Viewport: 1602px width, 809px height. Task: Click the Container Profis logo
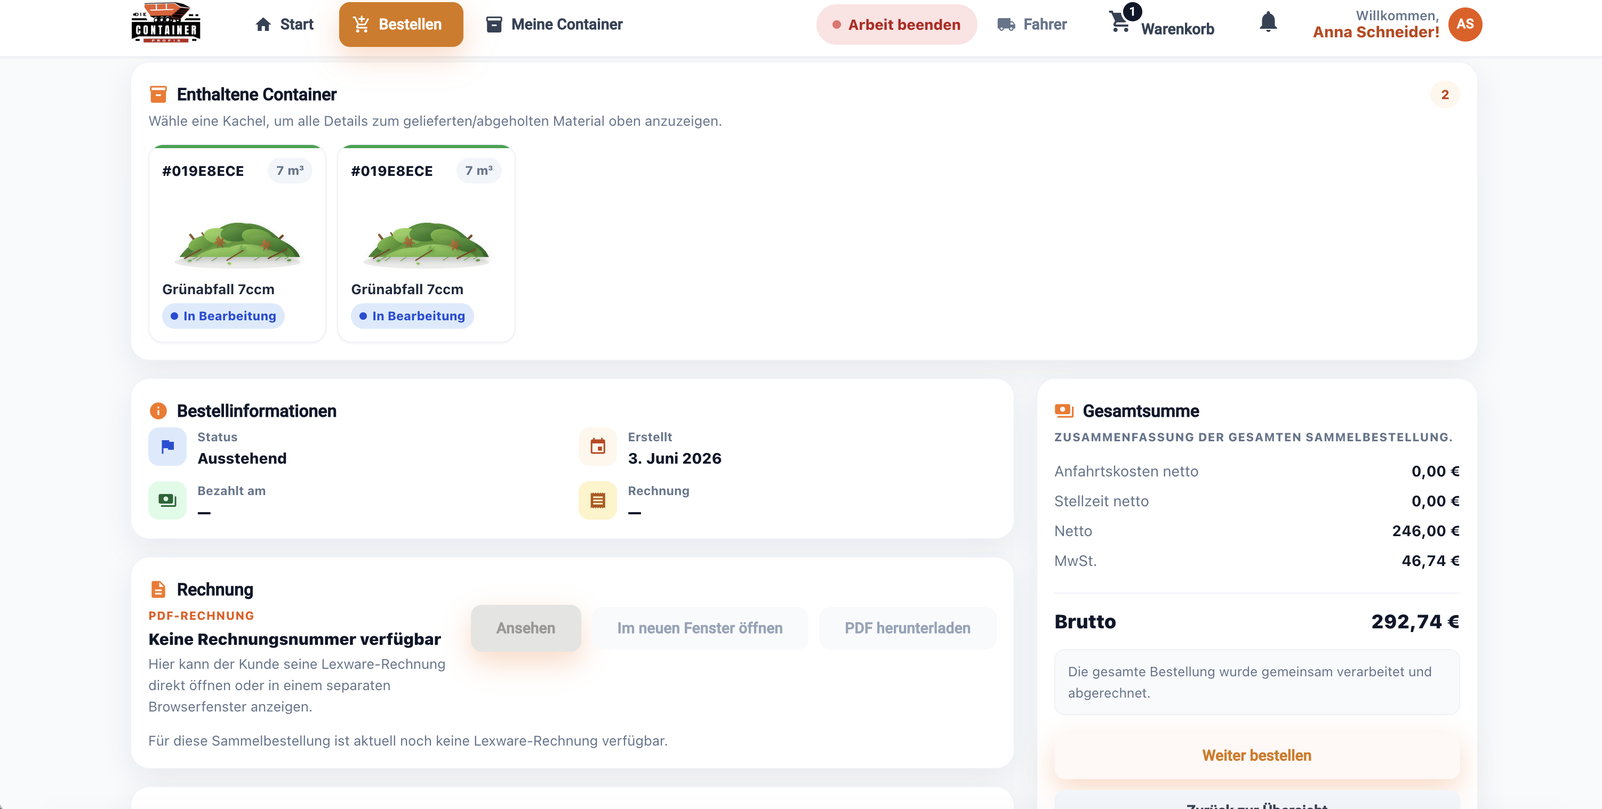166,23
